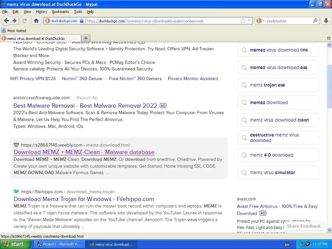This screenshot has width=332, height=249.
Task: Go forward with the Forward arrow
Action: click(x=15, y=21)
